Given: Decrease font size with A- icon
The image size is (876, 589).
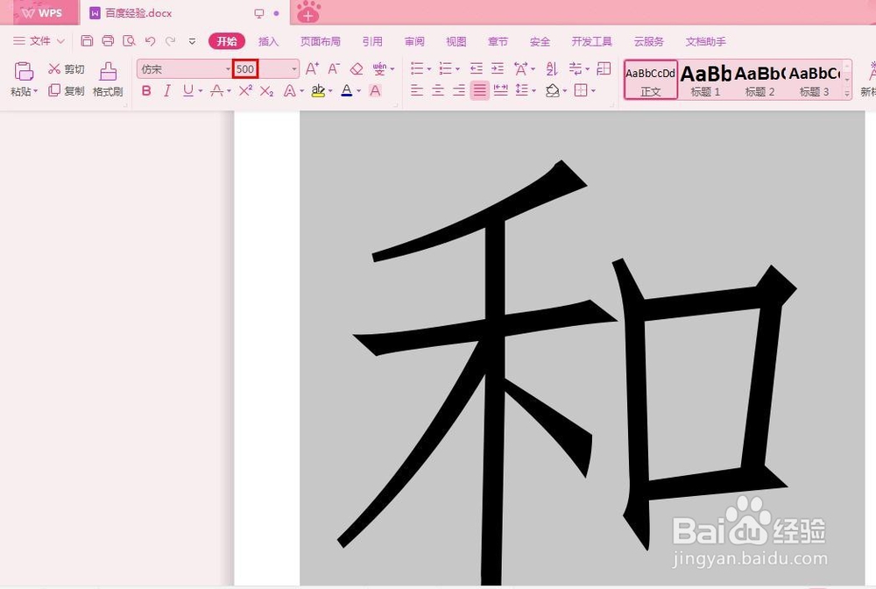Looking at the screenshot, I should pyautogui.click(x=334, y=68).
